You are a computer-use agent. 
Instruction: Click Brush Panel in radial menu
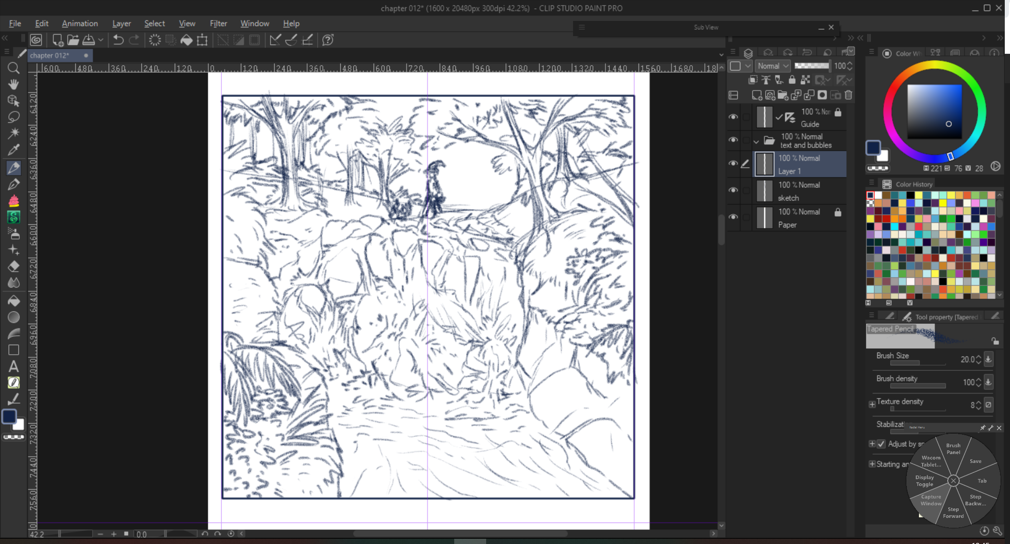953,449
